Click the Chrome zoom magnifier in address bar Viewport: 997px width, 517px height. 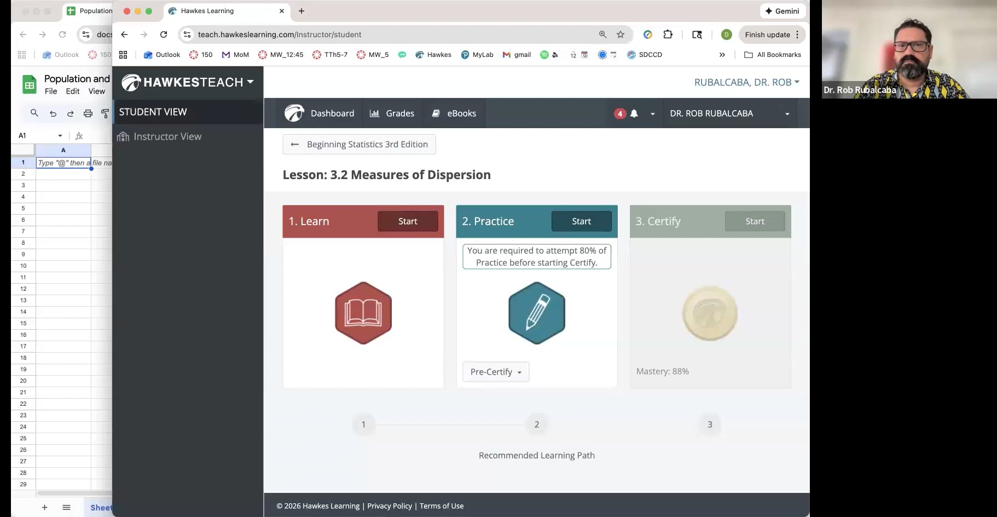(x=602, y=35)
